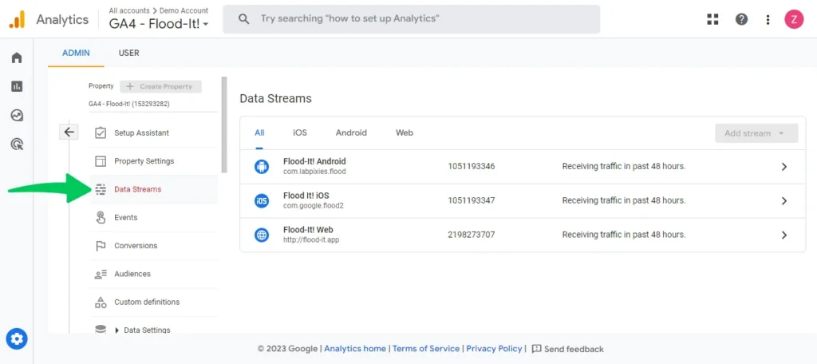Click the com.labpixies.flood package name
Screen dimensions: 817x364
[314, 172]
